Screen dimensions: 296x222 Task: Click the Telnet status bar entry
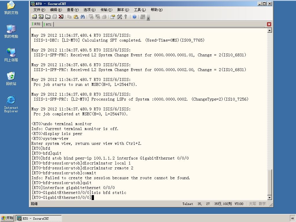(x=188, y=204)
